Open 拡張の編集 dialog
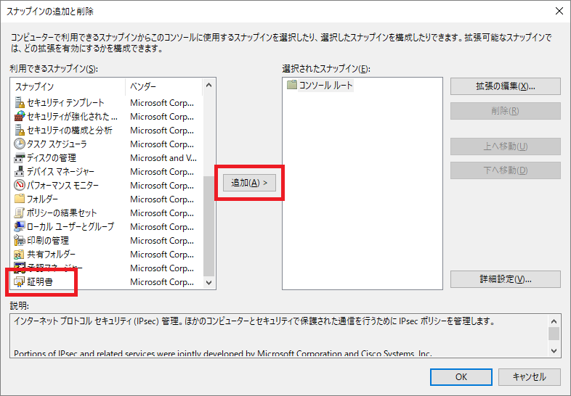This screenshot has width=571, height=396. click(x=505, y=86)
